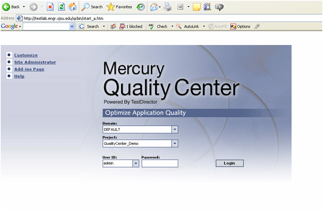Visit the Add-ins Page
The width and height of the screenshot is (323, 212).
coord(29,69)
